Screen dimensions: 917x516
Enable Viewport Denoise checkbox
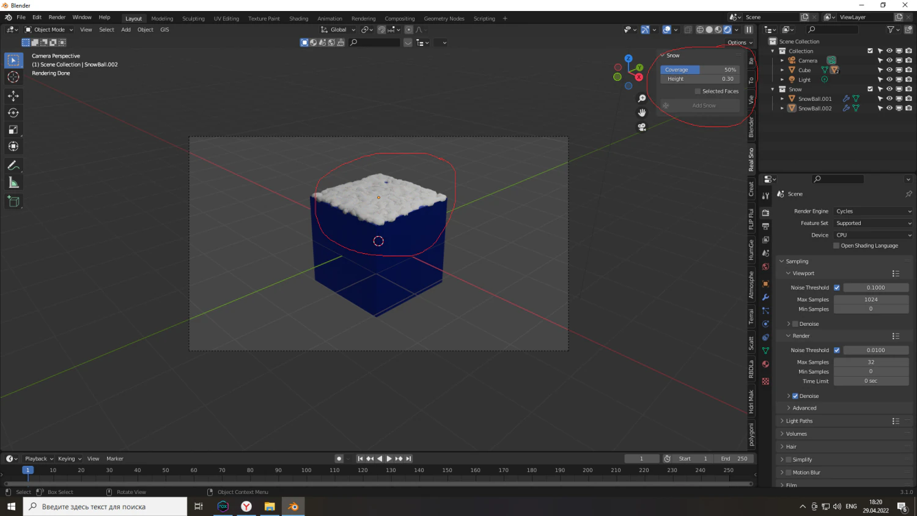[795, 324]
